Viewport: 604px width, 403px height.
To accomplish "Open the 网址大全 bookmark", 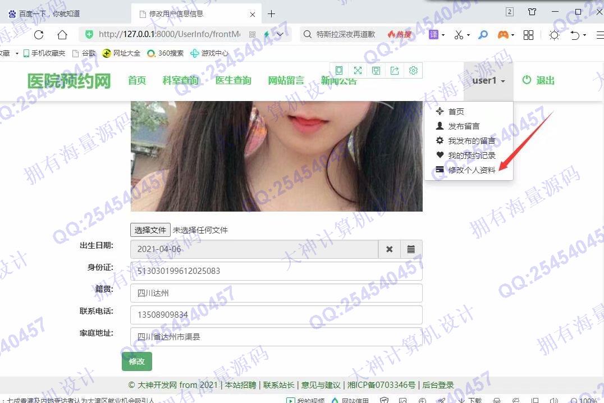I will [x=121, y=53].
